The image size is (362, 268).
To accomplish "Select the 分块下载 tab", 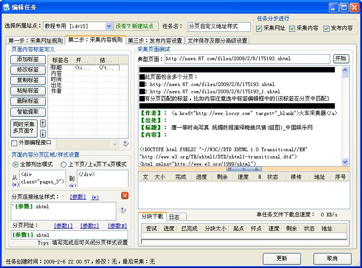I will pyautogui.click(x=152, y=216).
